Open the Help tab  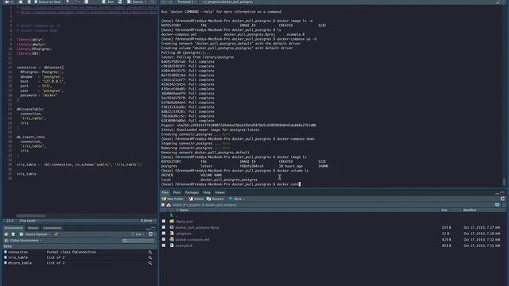pyautogui.click(x=207, y=192)
